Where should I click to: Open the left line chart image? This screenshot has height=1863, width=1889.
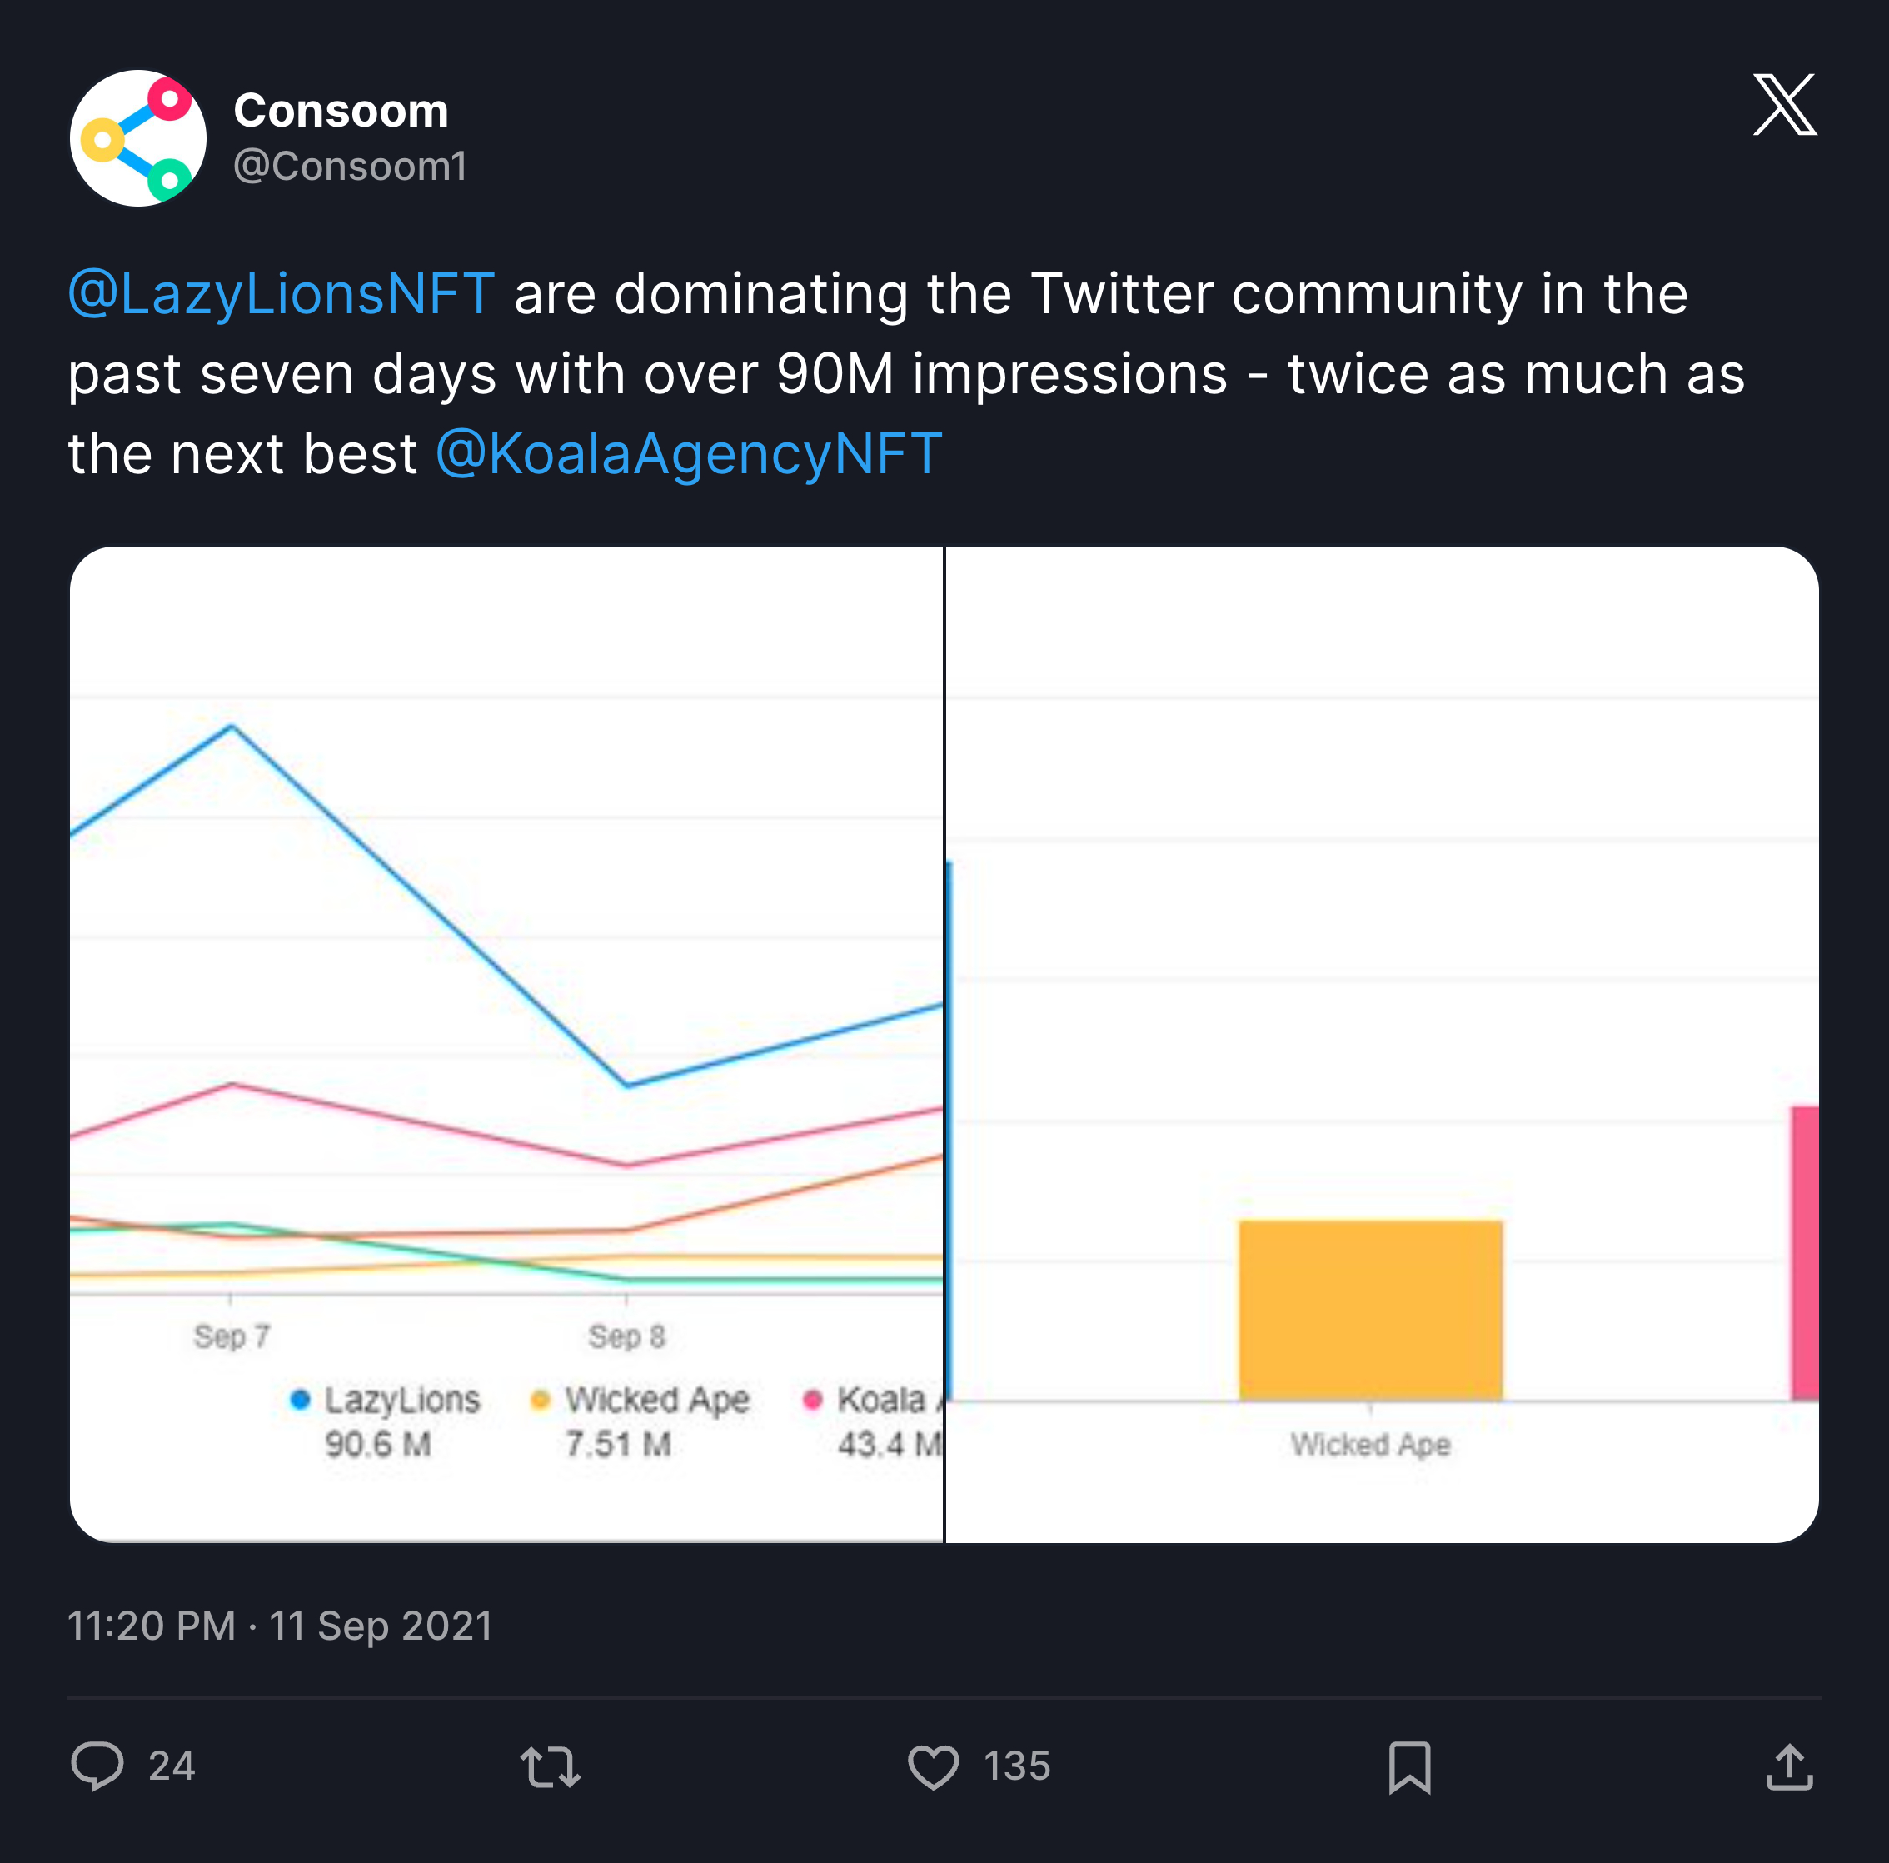pyautogui.click(x=506, y=978)
